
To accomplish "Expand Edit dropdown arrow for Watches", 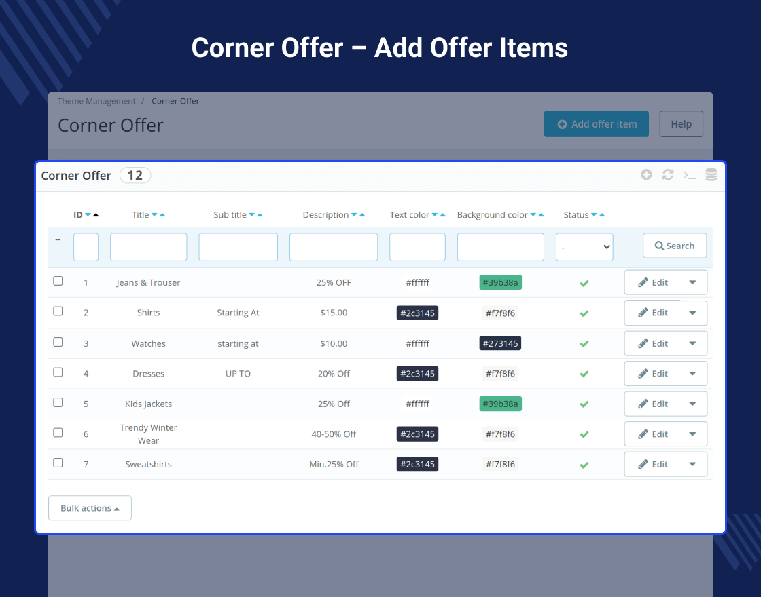I will (x=692, y=343).
